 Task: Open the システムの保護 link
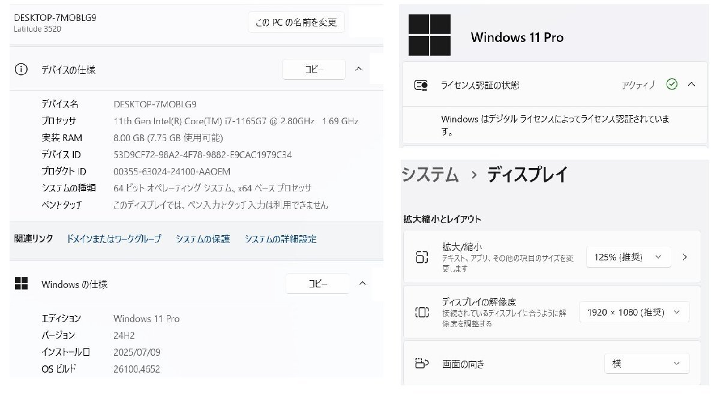coord(203,239)
